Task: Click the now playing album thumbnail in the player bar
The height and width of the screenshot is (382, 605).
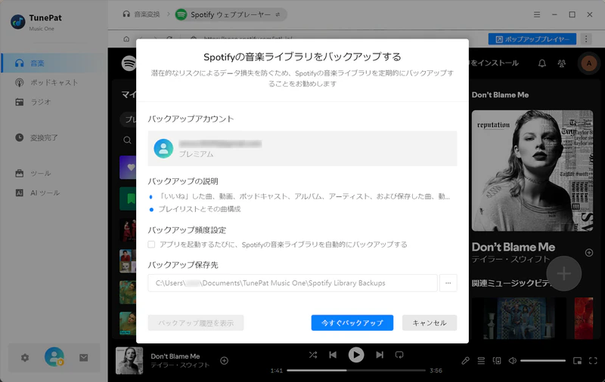Action: point(129,361)
